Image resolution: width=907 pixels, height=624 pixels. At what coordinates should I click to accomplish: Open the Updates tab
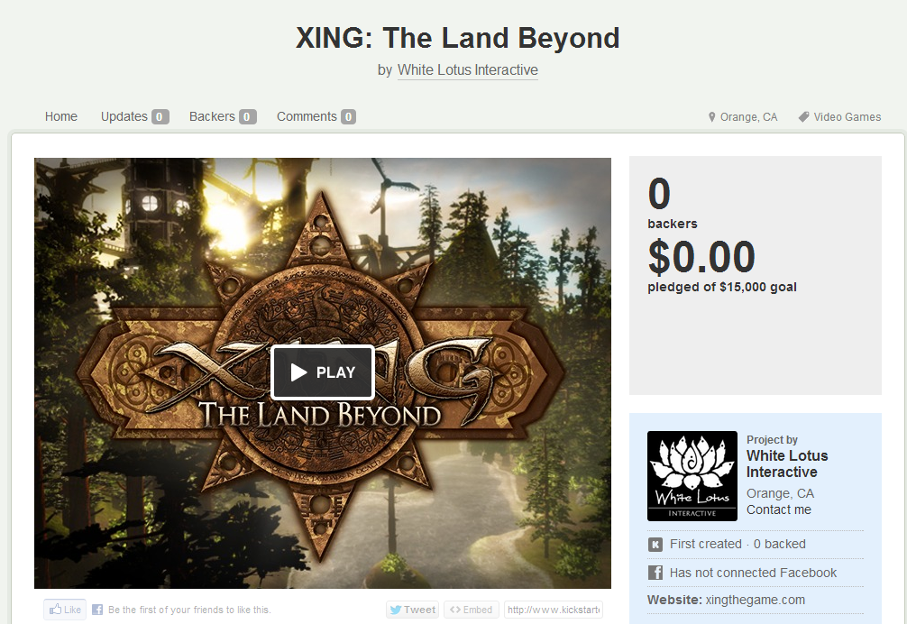[x=134, y=116]
